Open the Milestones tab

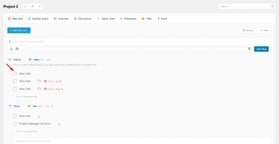128,19
